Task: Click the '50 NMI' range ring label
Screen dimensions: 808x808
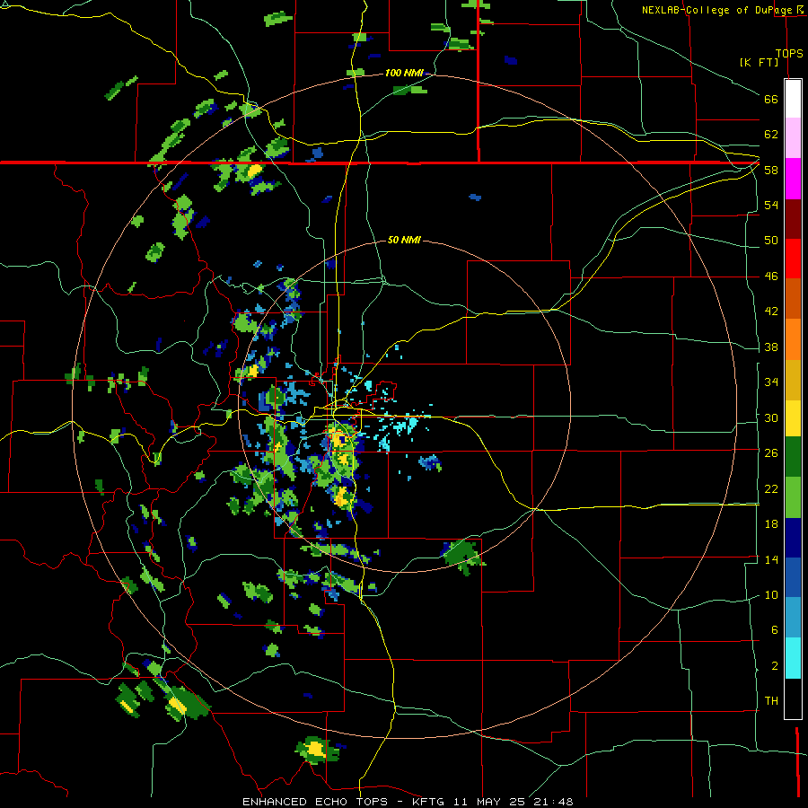Action: 404,240
